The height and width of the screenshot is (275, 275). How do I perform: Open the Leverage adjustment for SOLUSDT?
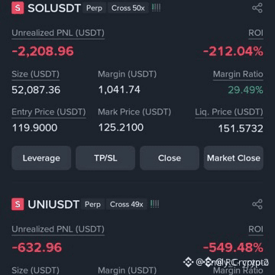tap(41, 158)
